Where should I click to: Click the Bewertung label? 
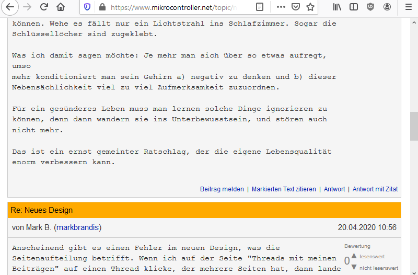point(357,246)
